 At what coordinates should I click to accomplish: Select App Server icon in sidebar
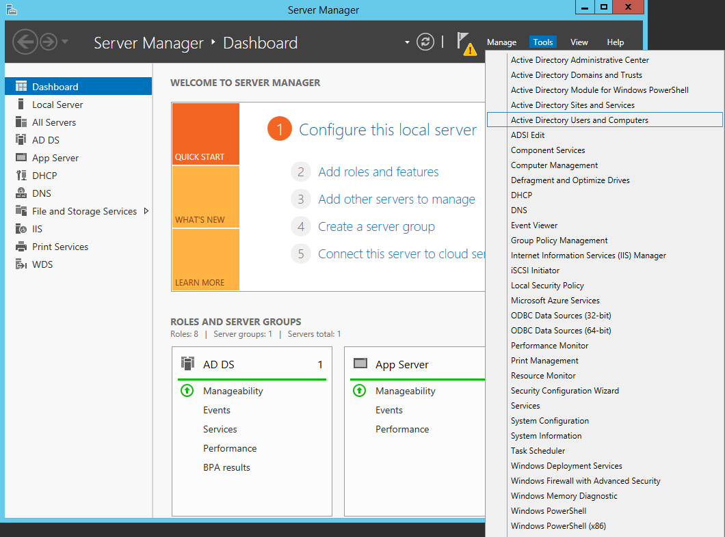(21, 157)
